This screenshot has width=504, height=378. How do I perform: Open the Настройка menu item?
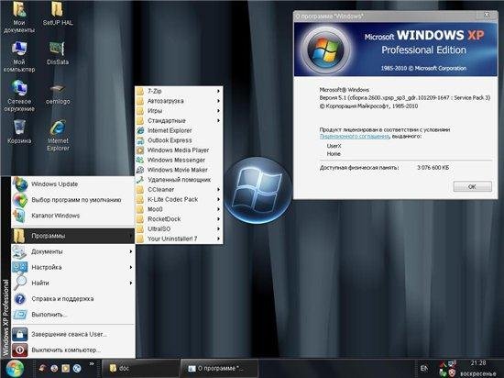click(x=73, y=267)
